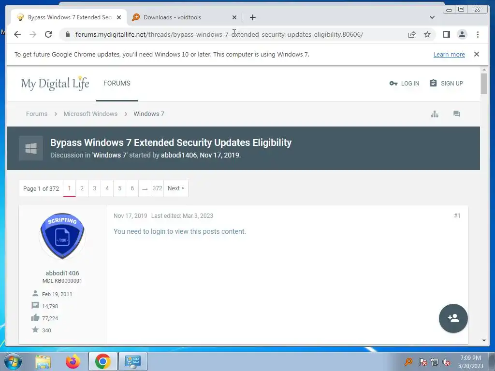
Task: Dismiss the Chrome update notification bar
Action: coord(476,54)
